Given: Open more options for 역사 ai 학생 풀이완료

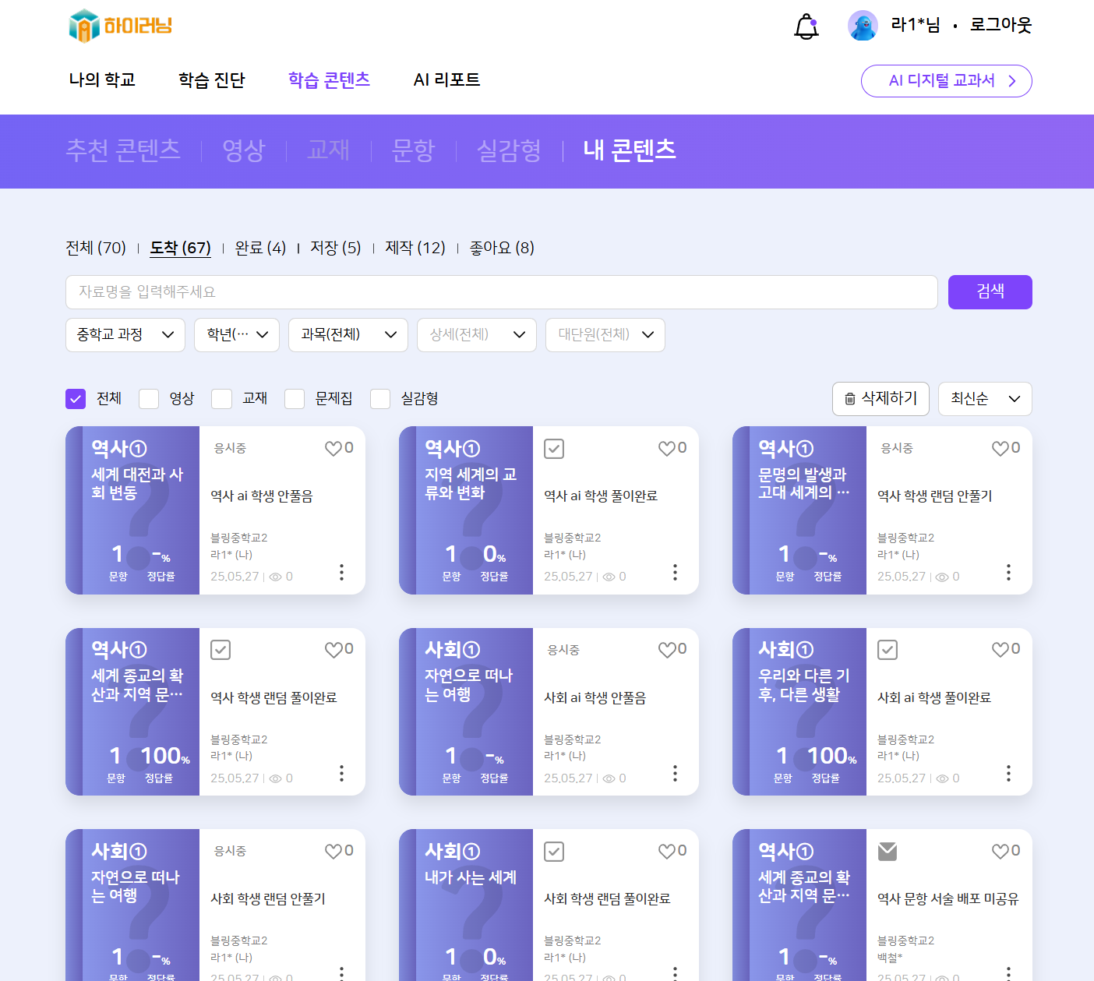Looking at the screenshot, I should 675,573.
